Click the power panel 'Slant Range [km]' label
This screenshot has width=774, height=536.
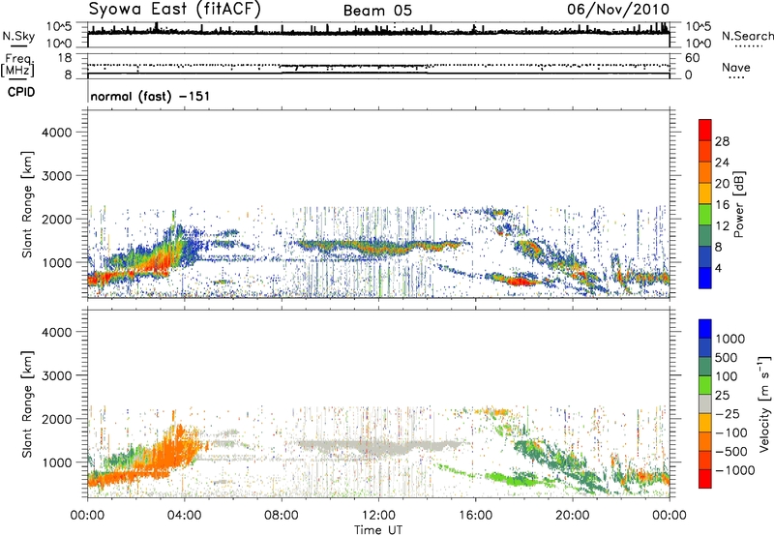[27, 204]
